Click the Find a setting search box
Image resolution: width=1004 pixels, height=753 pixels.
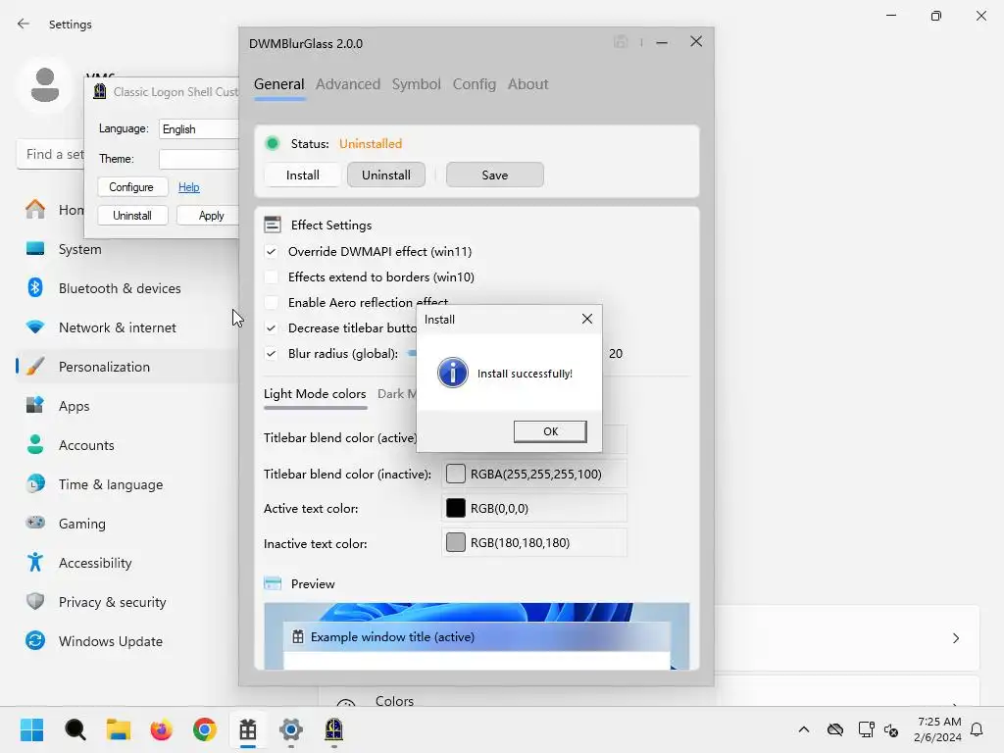pos(51,154)
